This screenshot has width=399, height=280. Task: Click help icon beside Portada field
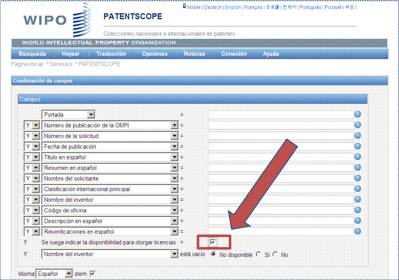pos(357,115)
